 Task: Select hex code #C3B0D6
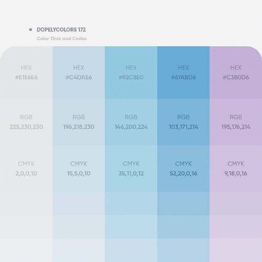tap(236, 77)
